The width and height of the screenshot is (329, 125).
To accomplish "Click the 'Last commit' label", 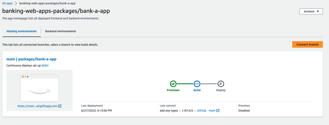I will tap(168, 106).
